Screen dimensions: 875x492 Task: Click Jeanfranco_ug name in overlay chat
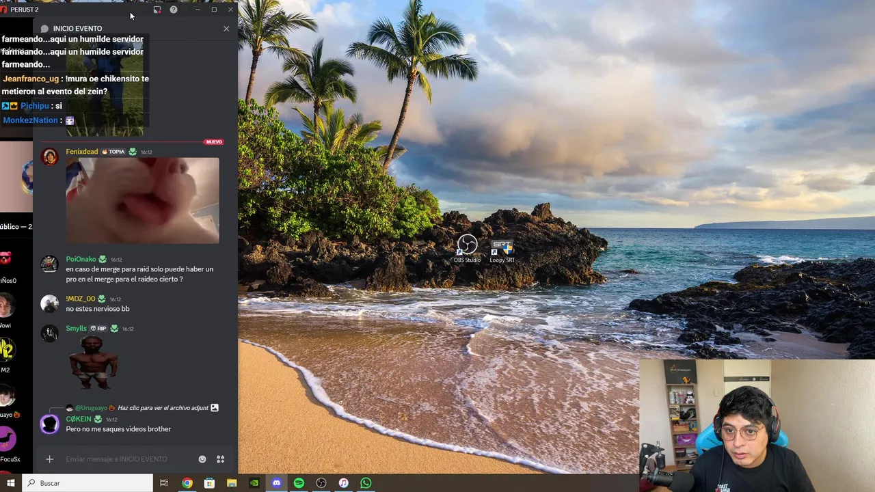(31, 79)
